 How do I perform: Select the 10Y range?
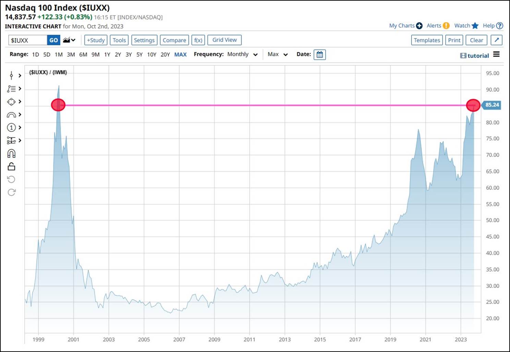pos(152,55)
